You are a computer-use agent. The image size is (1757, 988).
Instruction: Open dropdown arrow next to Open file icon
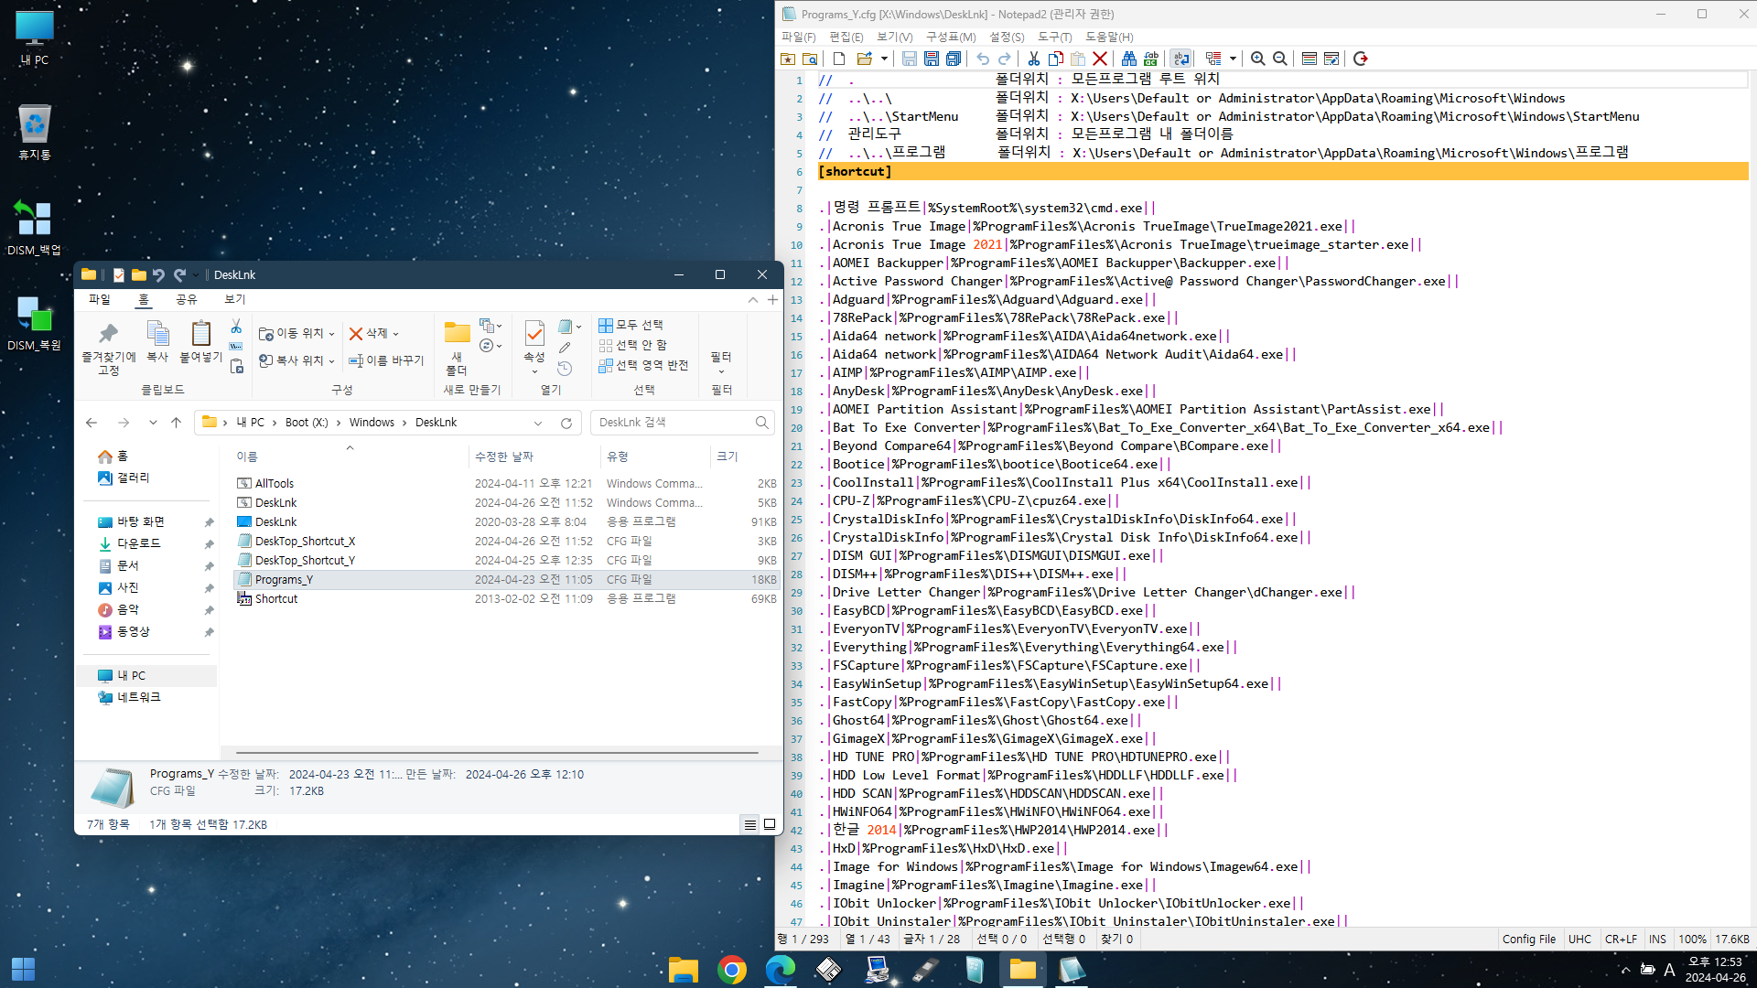coord(884,59)
